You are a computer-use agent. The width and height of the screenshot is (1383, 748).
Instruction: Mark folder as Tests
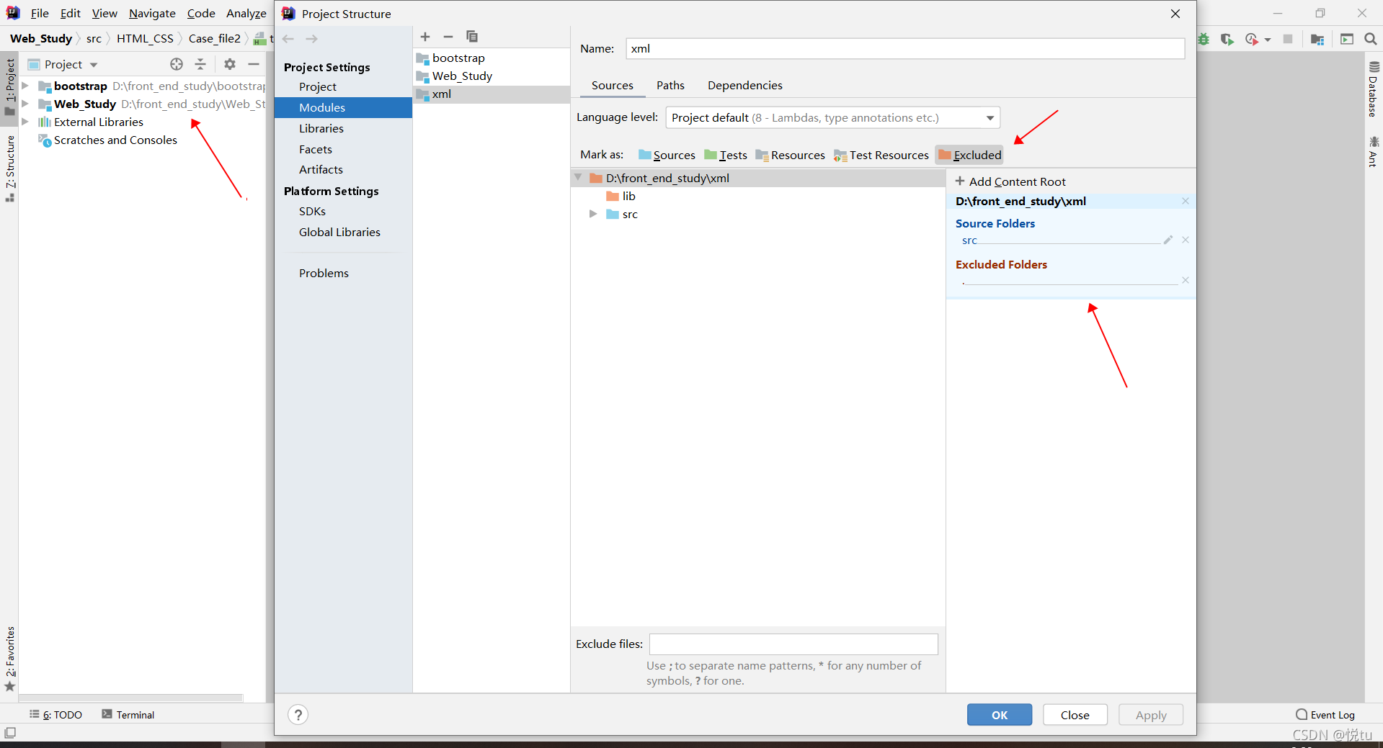coord(726,155)
